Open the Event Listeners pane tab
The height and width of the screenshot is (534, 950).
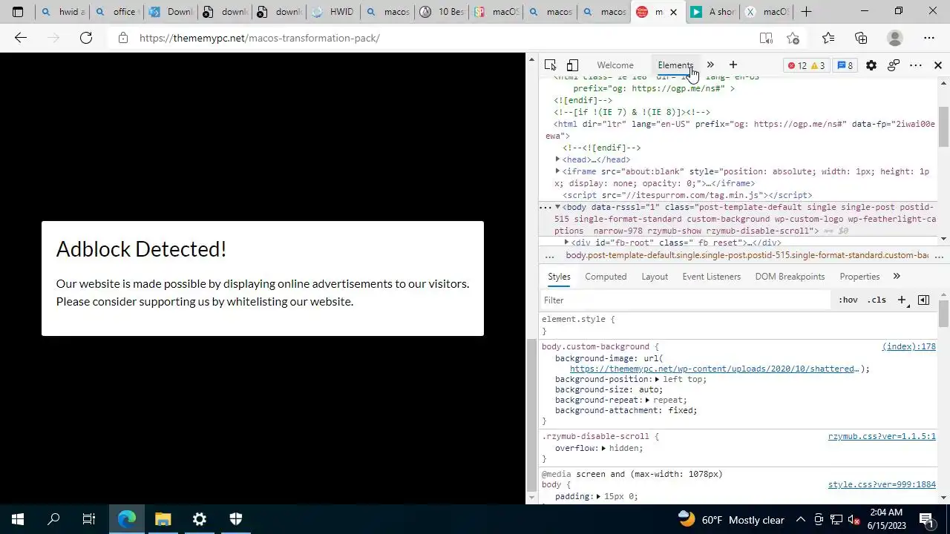point(712,277)
